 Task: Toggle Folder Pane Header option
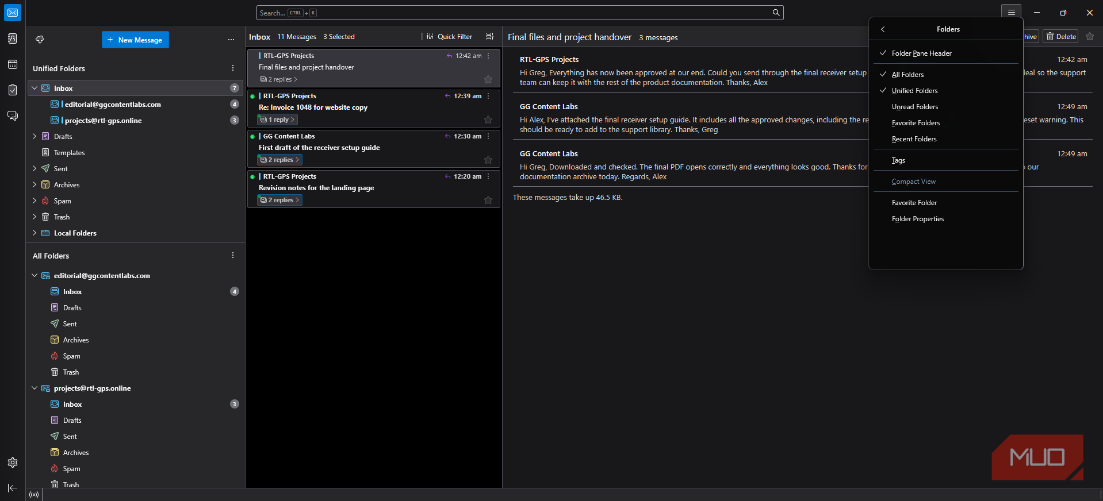(946, 53)
